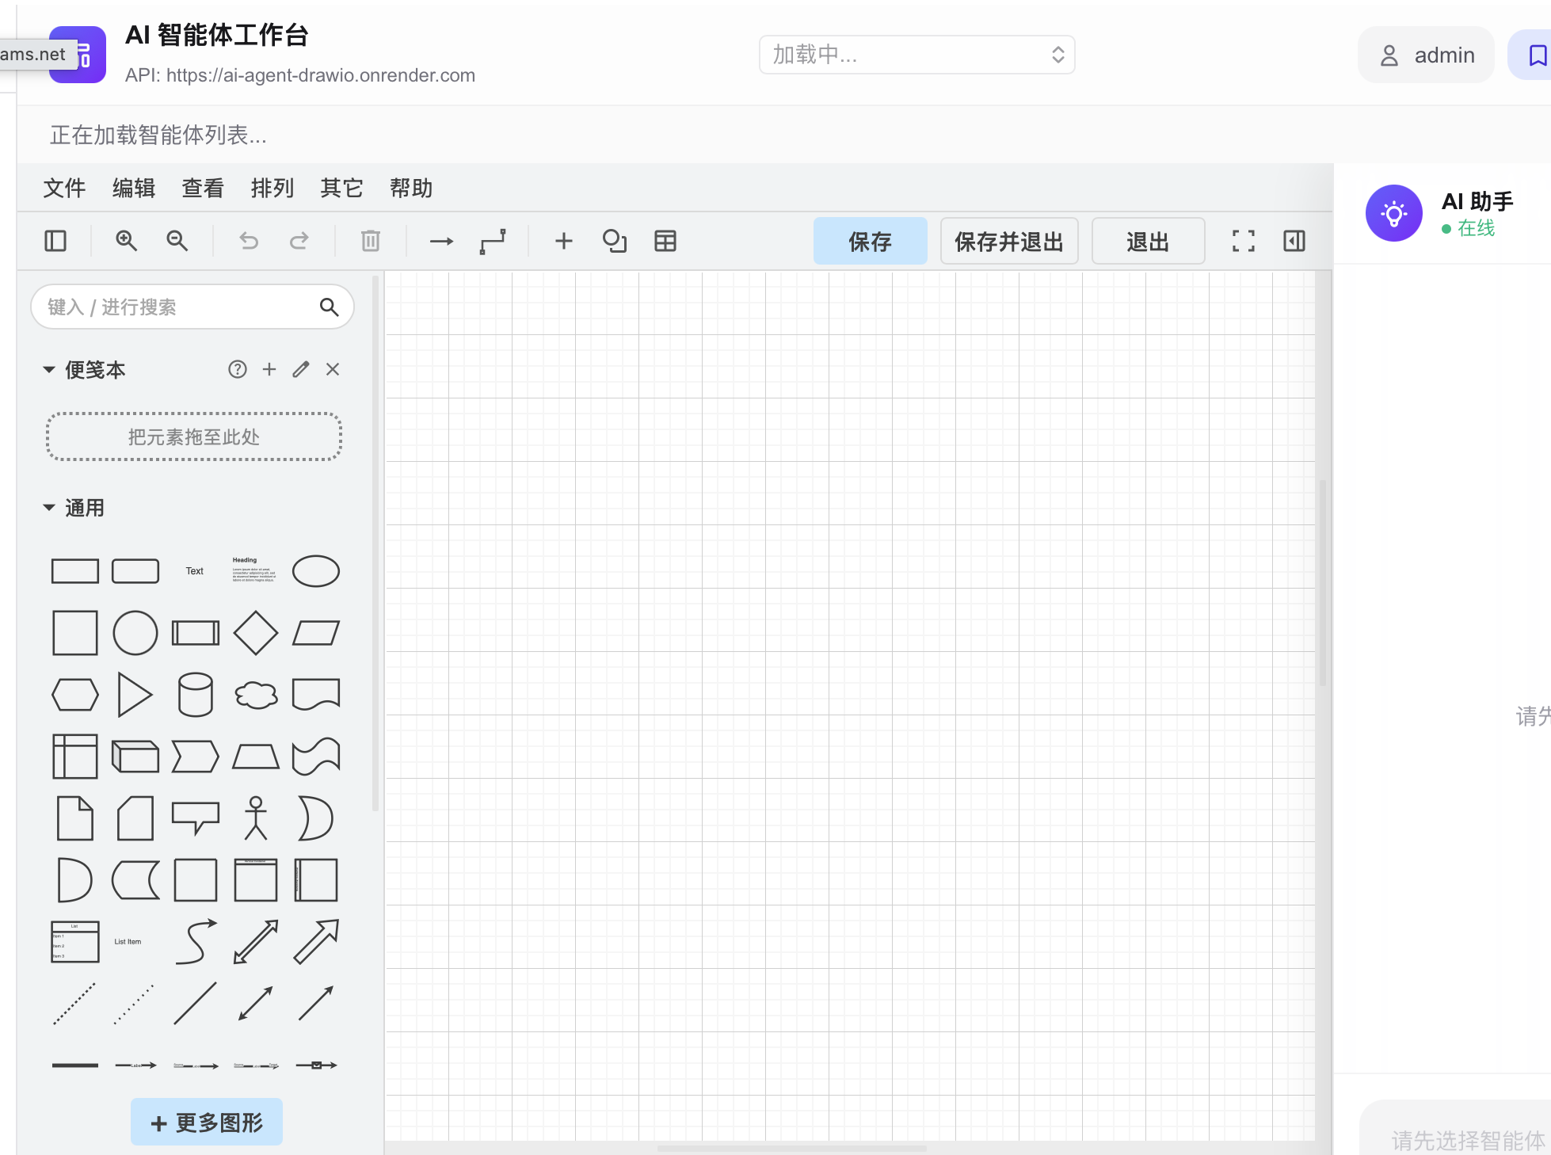Select the diamond shape

pyautogui.click(x=256, y=633)
